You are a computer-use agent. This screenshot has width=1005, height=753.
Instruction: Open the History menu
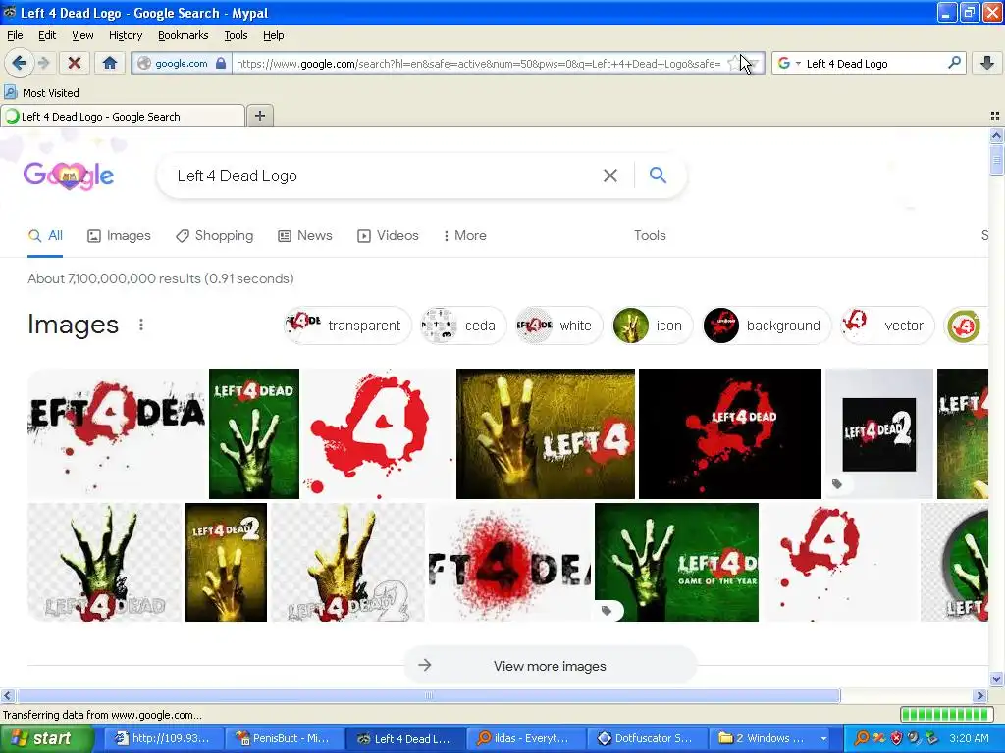coord(125,35)
